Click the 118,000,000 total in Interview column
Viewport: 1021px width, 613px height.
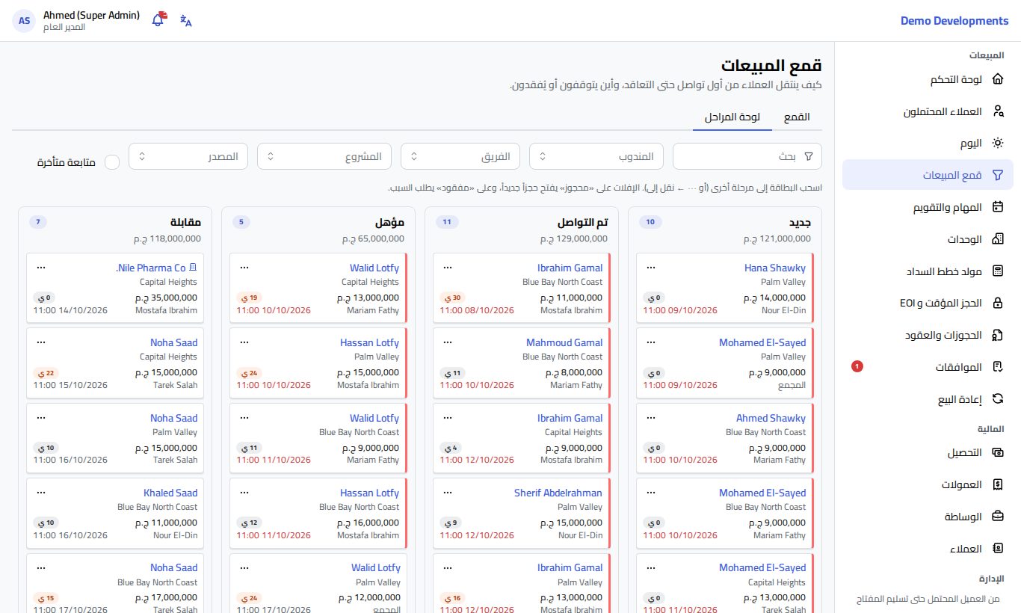pos(167,238)
